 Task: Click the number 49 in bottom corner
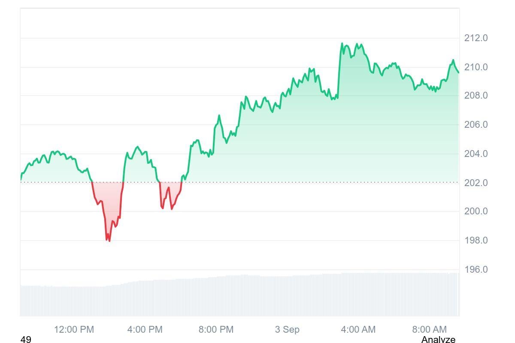tap(26, 340)
